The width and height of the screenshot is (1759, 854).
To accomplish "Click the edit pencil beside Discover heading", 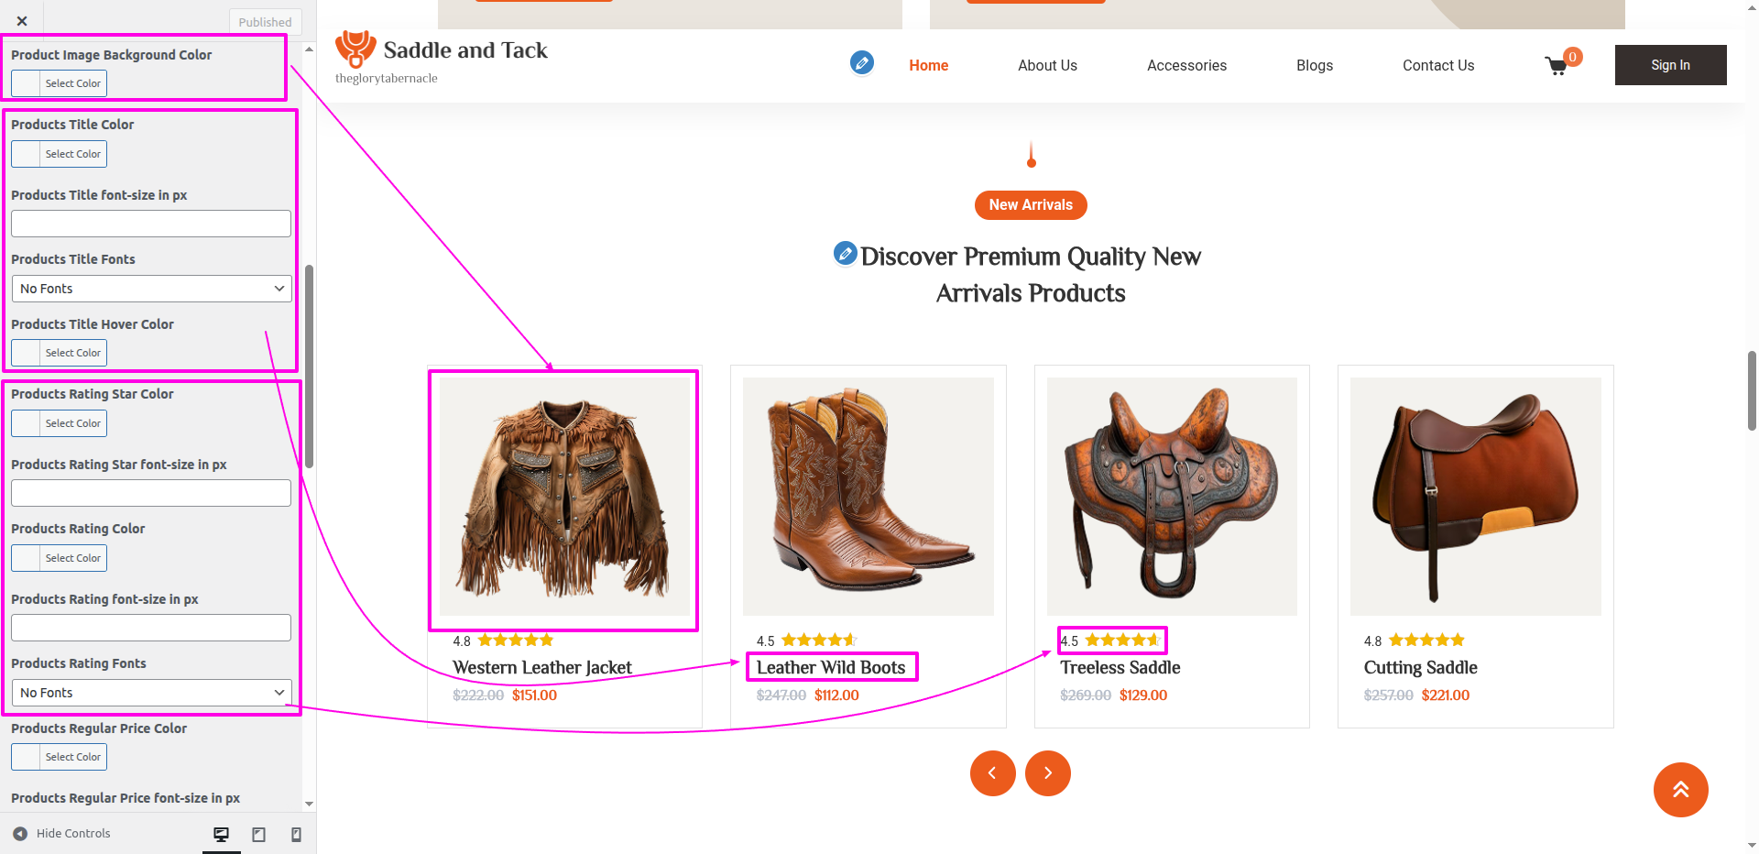I will click(845, 253).
